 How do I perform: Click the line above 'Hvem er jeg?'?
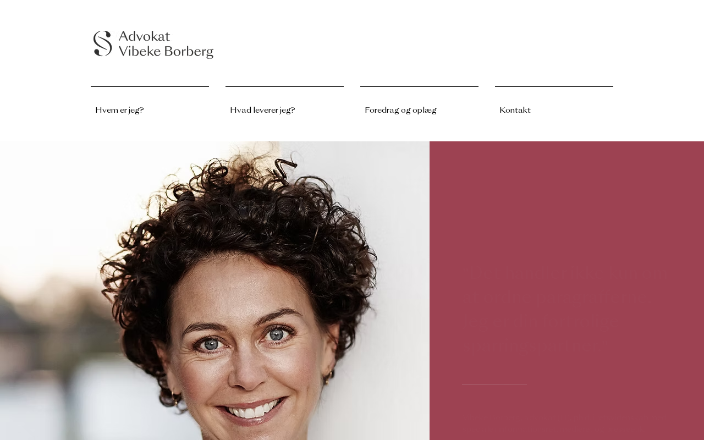[150, 86]
